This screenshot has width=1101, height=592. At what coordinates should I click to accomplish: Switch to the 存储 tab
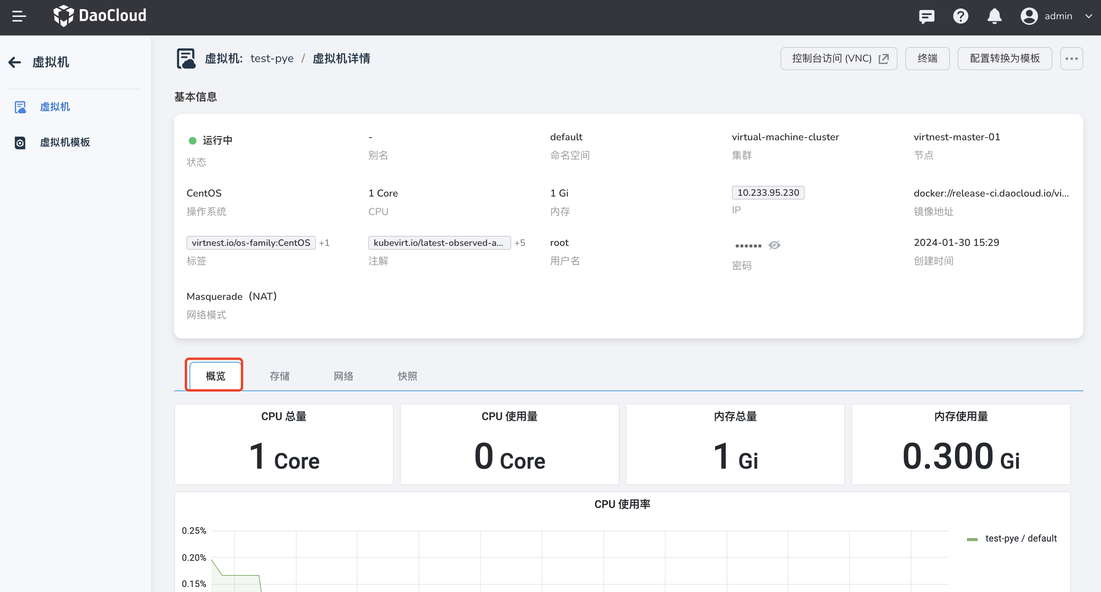pyautogui.click(x=280, y=376)
